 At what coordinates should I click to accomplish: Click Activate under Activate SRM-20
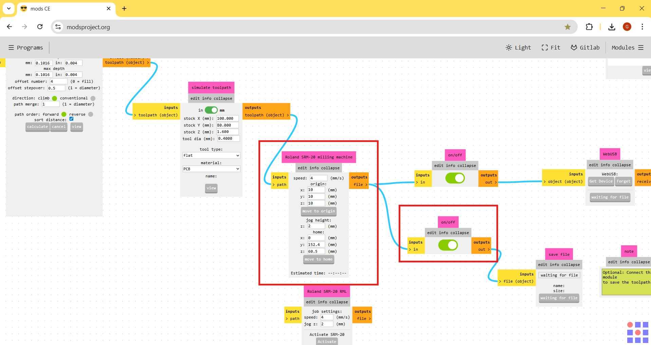(x=327, y=341)
